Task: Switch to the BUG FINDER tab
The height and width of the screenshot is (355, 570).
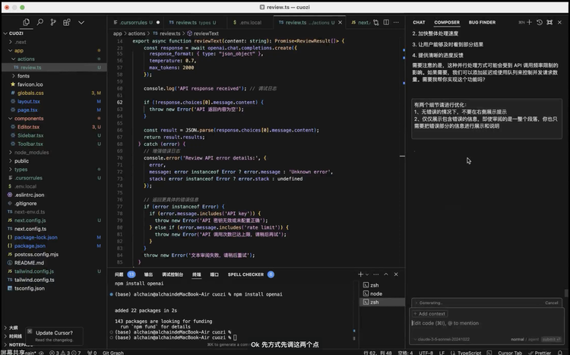Action: coord(482,23)
